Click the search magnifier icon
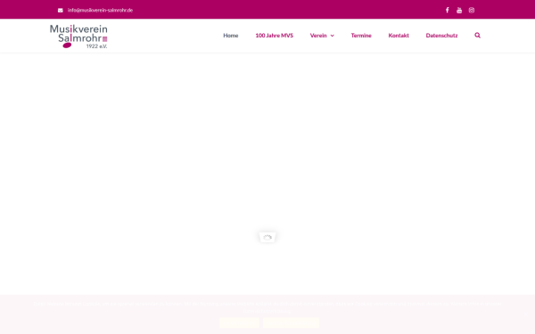This screenshot has width=535, height=334. (x=477, y=35)
